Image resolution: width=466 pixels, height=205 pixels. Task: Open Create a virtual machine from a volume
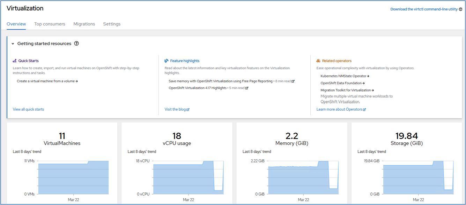[47, 81]
